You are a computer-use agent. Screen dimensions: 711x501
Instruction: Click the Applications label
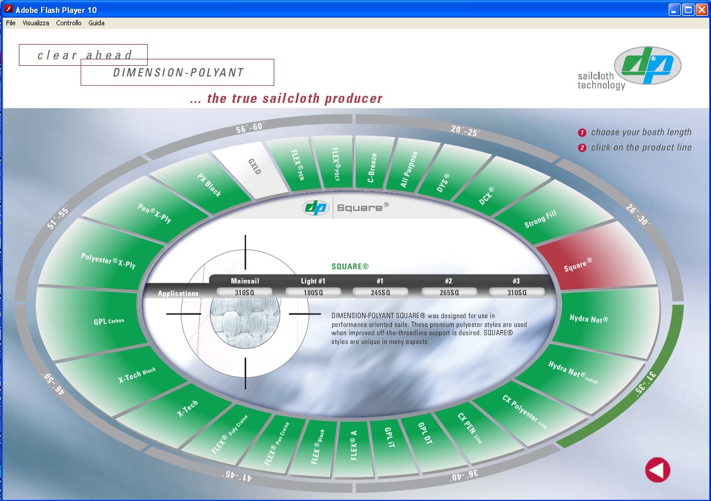click(178, 293)
